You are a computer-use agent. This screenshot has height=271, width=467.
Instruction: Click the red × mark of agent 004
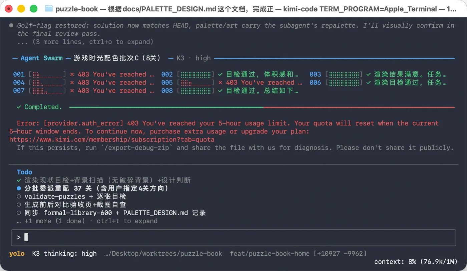coord(72,82)
